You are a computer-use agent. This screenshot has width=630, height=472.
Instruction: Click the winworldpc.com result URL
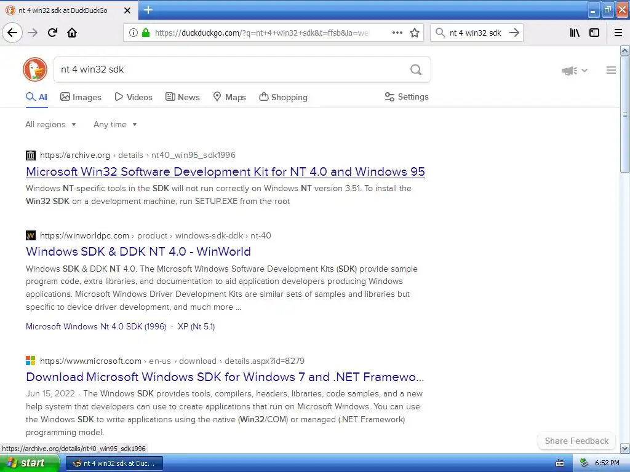pyautogui.click(x=156, y=235)
